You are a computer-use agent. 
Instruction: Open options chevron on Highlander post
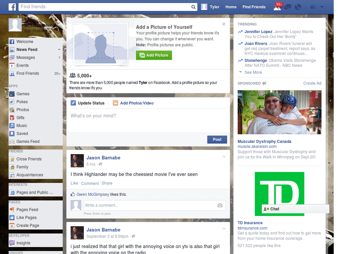pos(224,156)
